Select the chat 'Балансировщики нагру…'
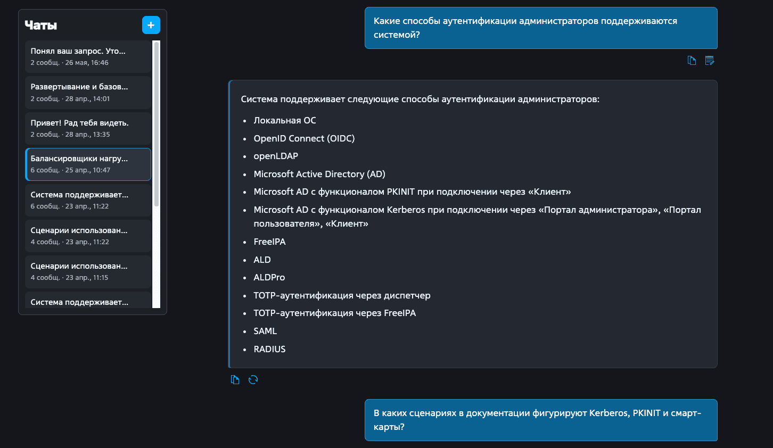The image size is (773, 448). point(88,164)
